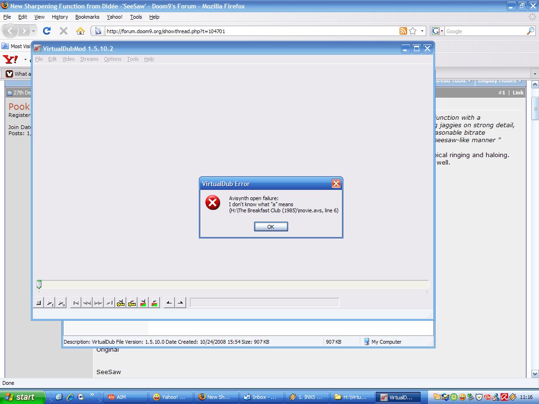
Task: Open the VirtualDubMod Tools menu
Action: (133, 59)
